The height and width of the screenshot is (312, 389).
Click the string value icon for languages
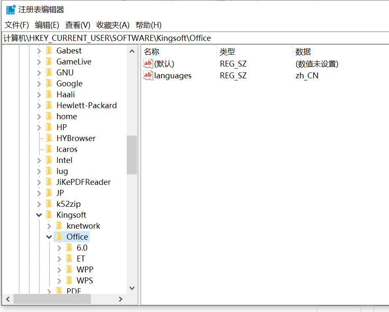click(x=148, y=75)
